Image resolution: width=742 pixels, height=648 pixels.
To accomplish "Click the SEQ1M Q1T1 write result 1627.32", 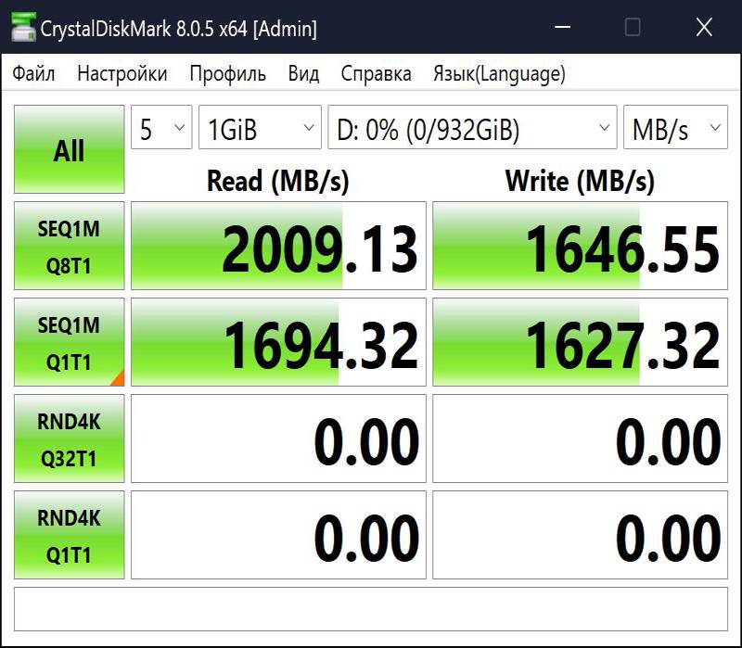I will [581, 342].
